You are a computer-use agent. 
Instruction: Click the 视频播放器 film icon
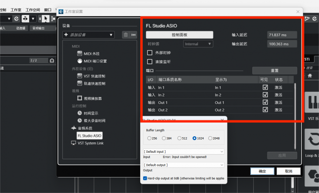pyautogui.click(x=80, y=98)
